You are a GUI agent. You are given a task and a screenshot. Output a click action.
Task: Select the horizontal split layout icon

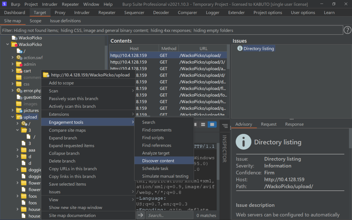pyautogui.click(x=203, y=124)
